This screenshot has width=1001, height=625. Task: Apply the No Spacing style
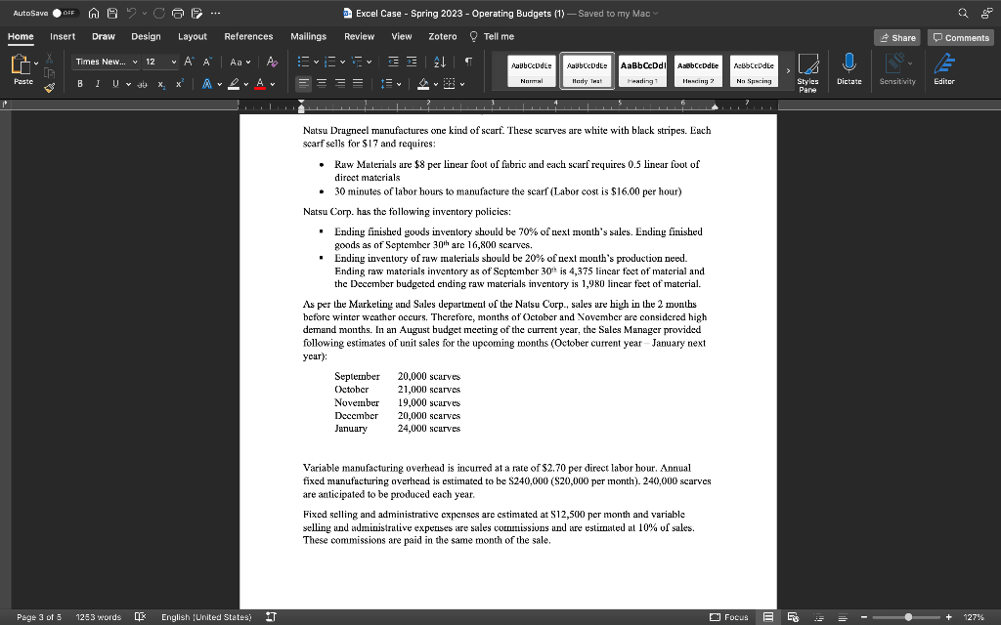pos(754,70)
